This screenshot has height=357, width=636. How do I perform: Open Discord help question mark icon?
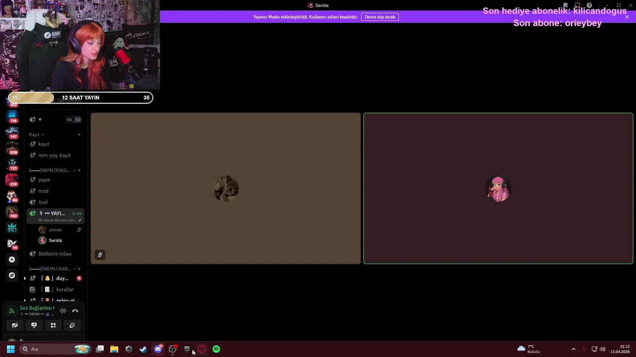click(589, 5)
